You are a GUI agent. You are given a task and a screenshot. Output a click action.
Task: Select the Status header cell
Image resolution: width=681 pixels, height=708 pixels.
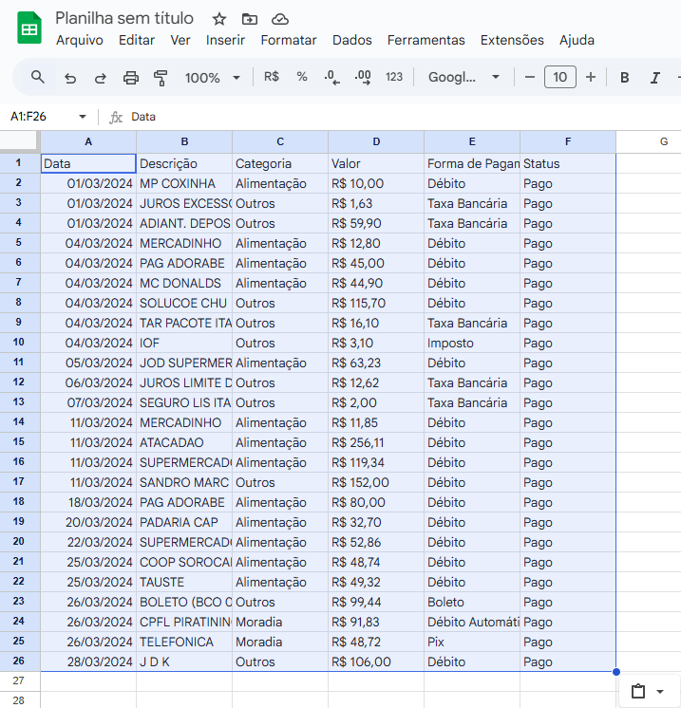click(x=568, y=163)
